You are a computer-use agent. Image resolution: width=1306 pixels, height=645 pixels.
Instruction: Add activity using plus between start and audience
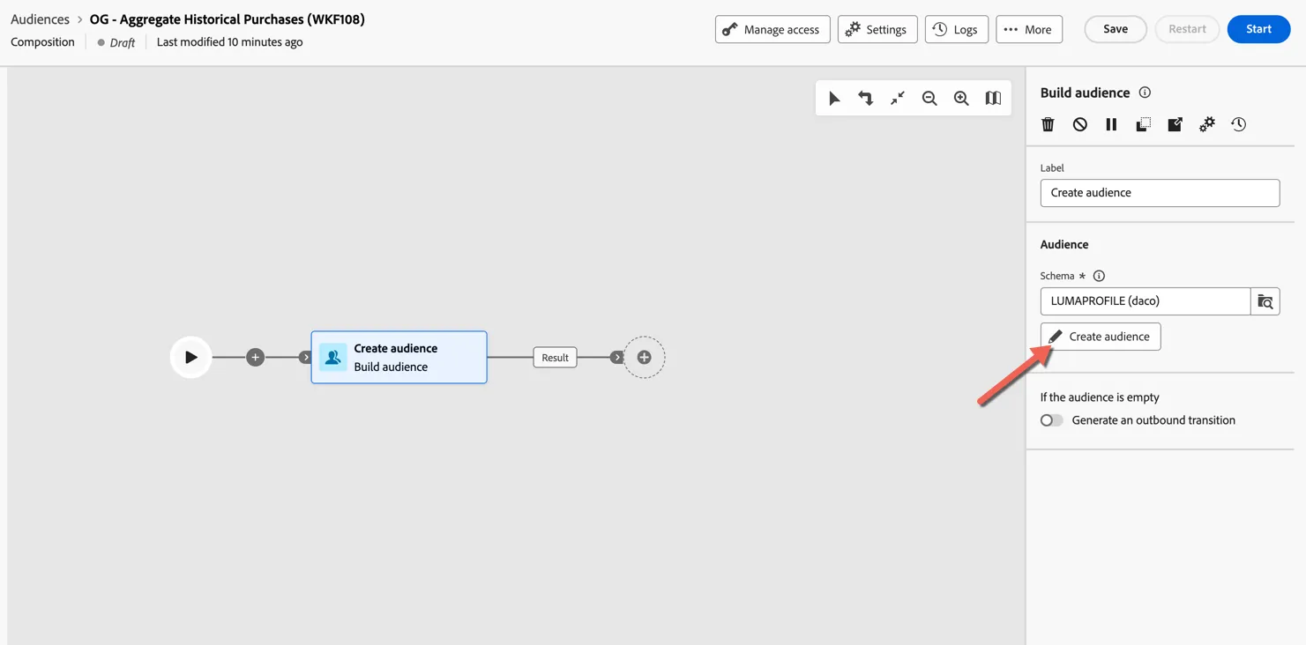pyautogui.click(x=255, y=357)
